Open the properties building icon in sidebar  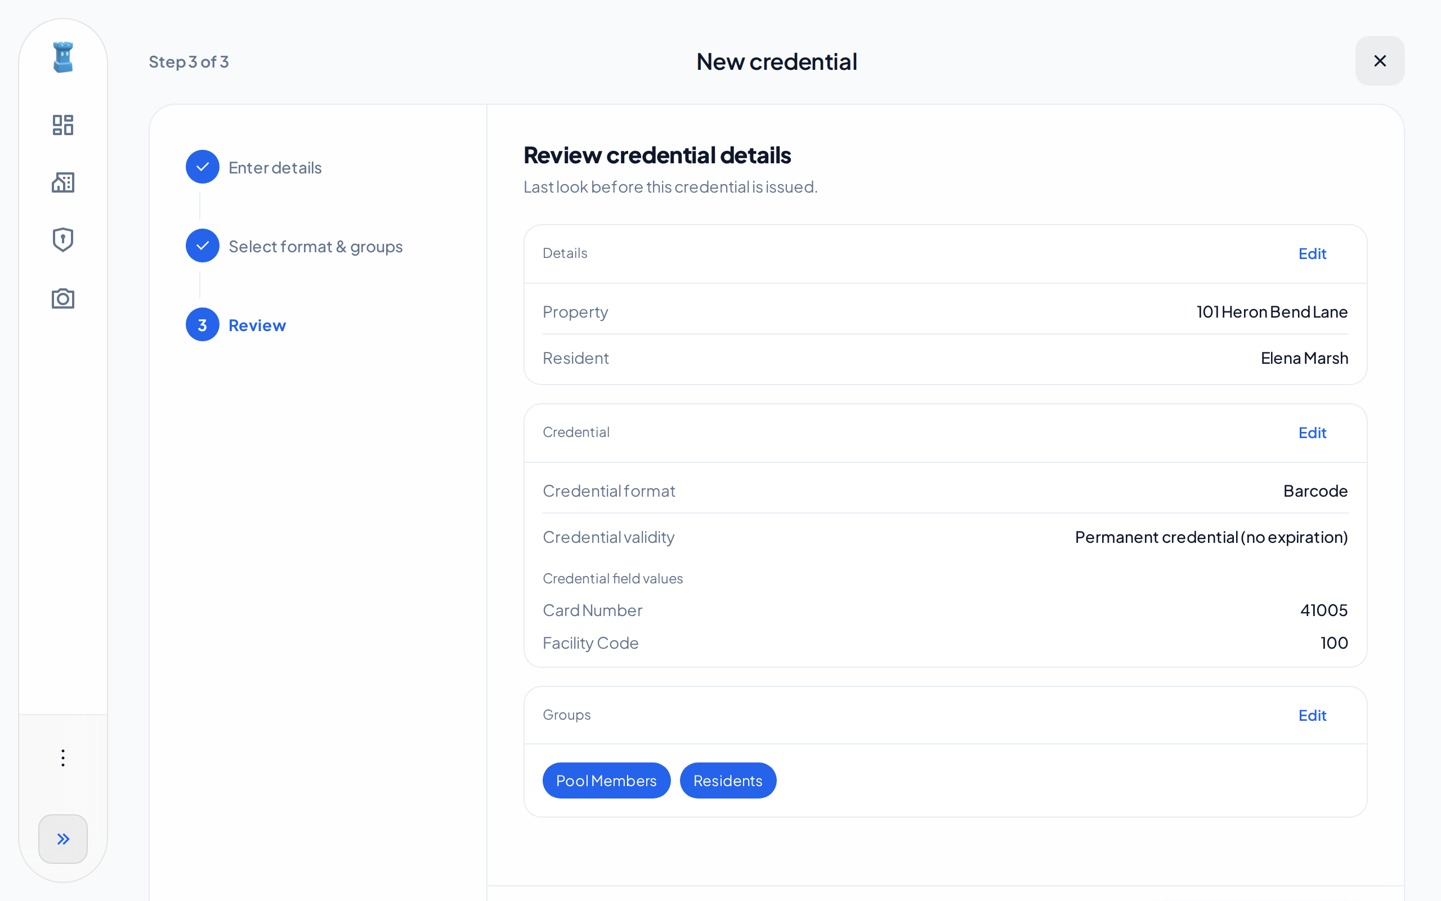coord(63,182)
